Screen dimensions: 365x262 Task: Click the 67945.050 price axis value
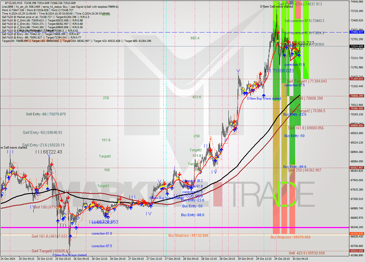click(x=357, y=180)
